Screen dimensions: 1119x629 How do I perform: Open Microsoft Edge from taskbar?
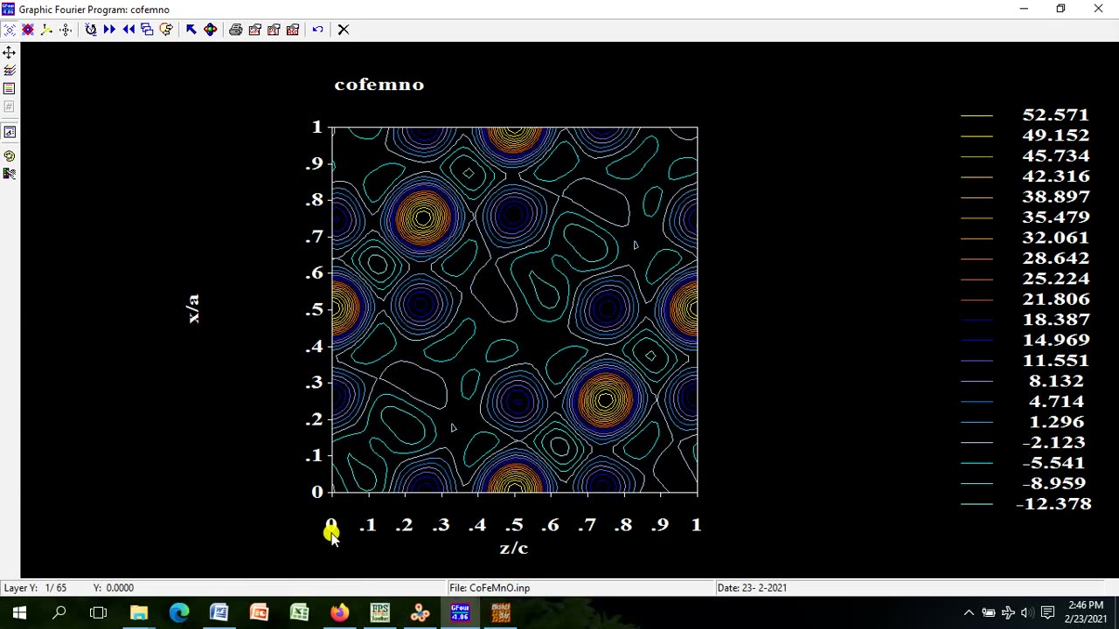pos(178,613)
